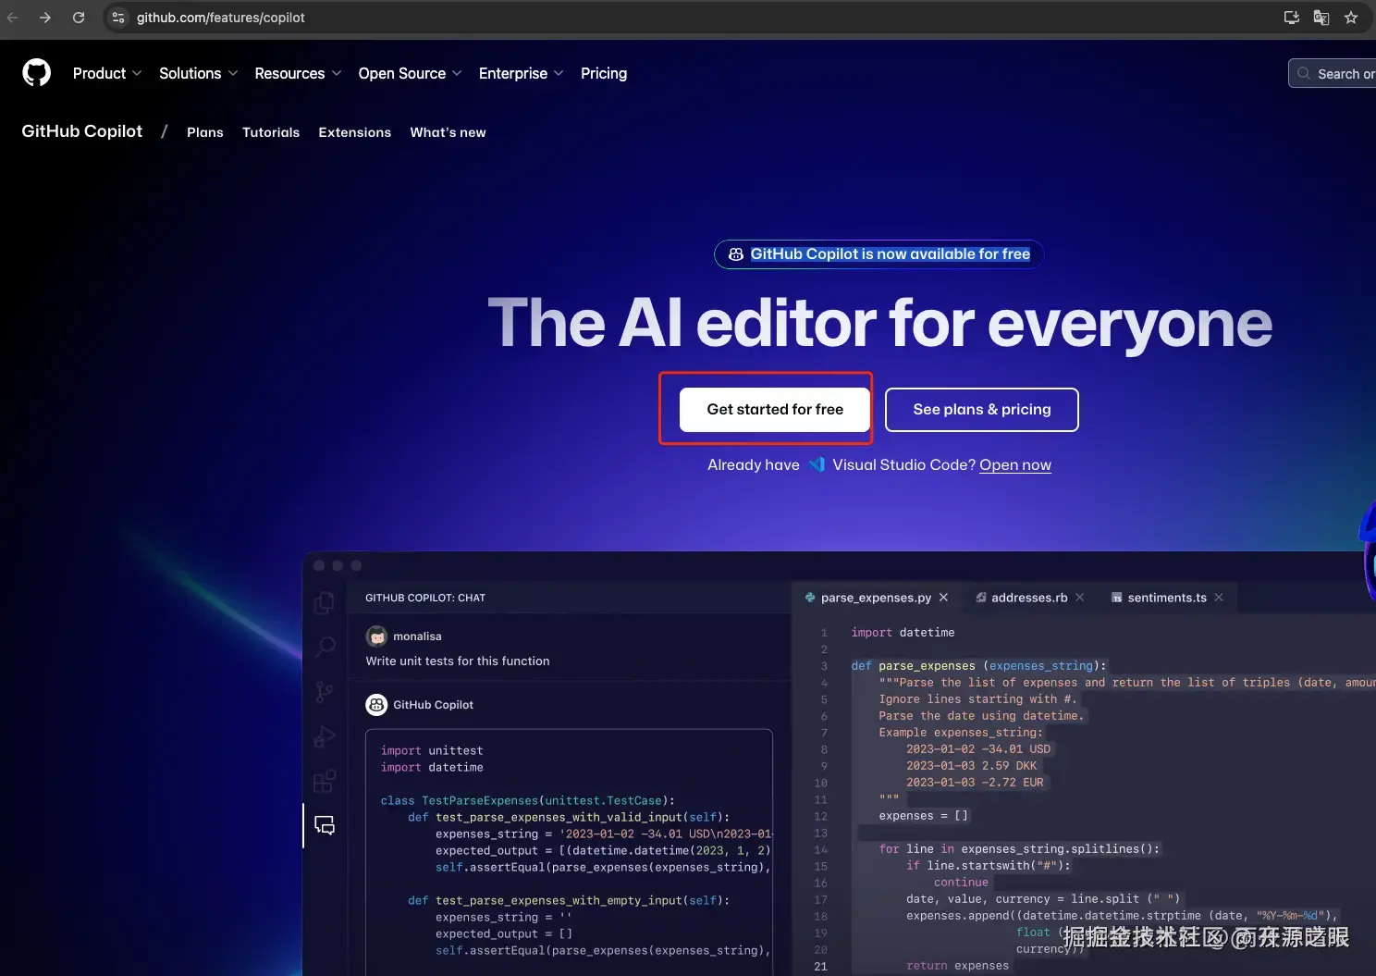Click See plans & pricing button
1376x976 pixels.
click(982, 409)
